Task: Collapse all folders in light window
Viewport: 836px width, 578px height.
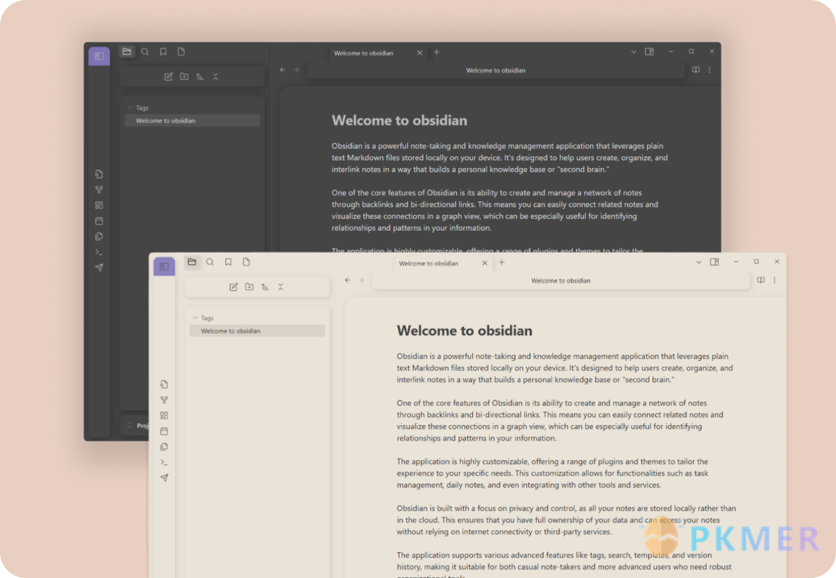Action: pos(280,287)
